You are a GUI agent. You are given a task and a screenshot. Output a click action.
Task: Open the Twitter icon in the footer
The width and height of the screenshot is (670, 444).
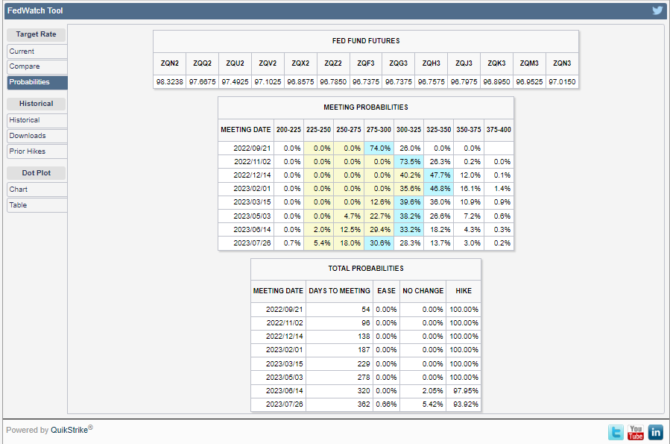pos(616,432)
